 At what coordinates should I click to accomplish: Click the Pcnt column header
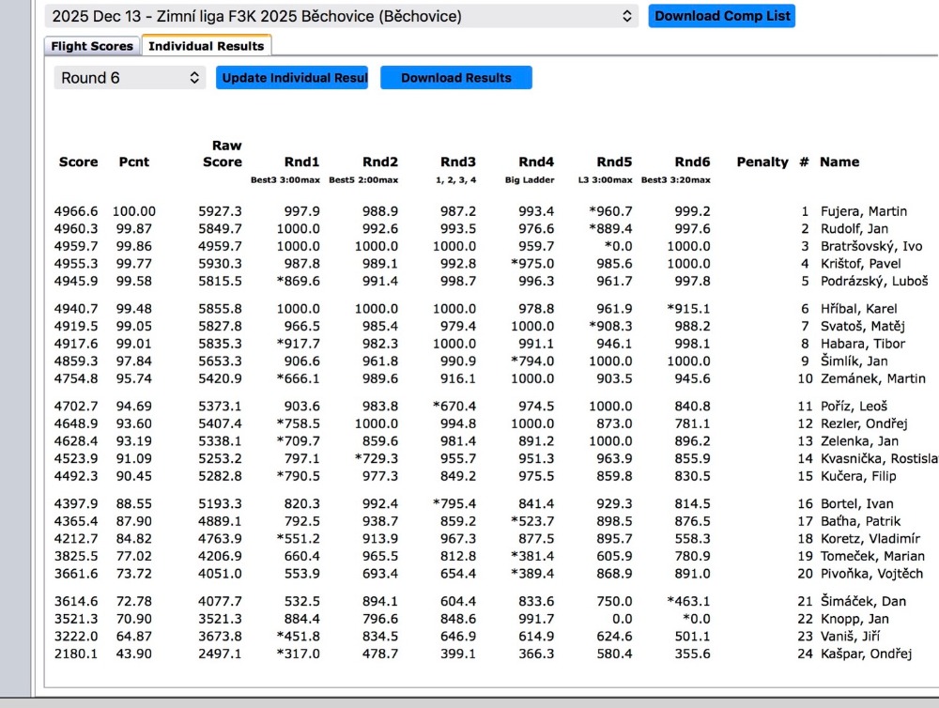click(x=134, y=162)
